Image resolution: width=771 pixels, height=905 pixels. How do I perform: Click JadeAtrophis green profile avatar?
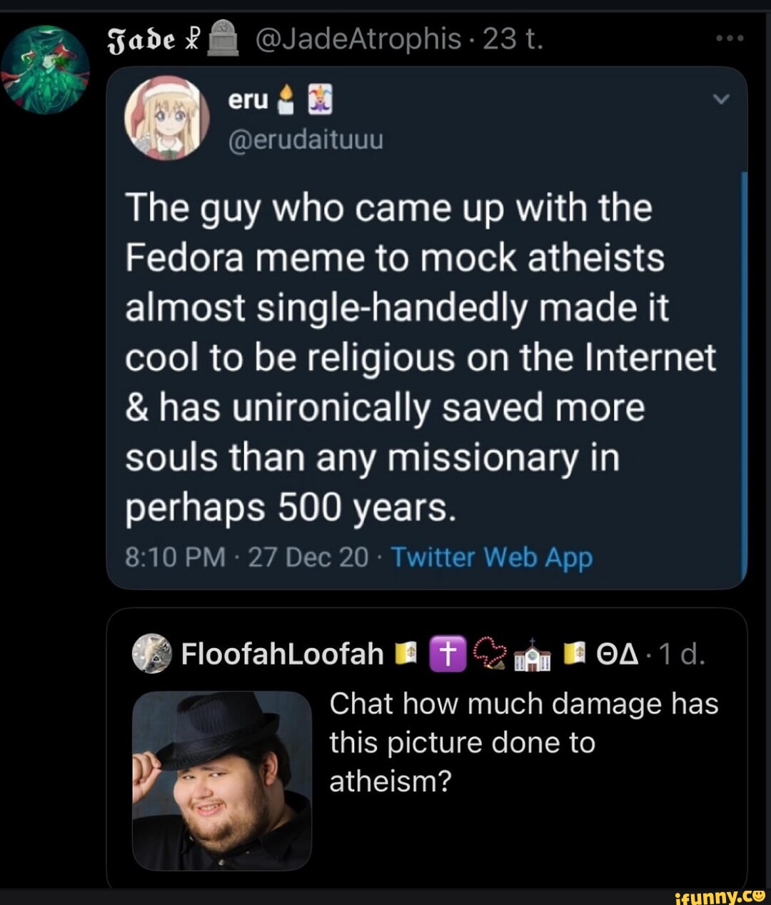[x=45, y=69]
